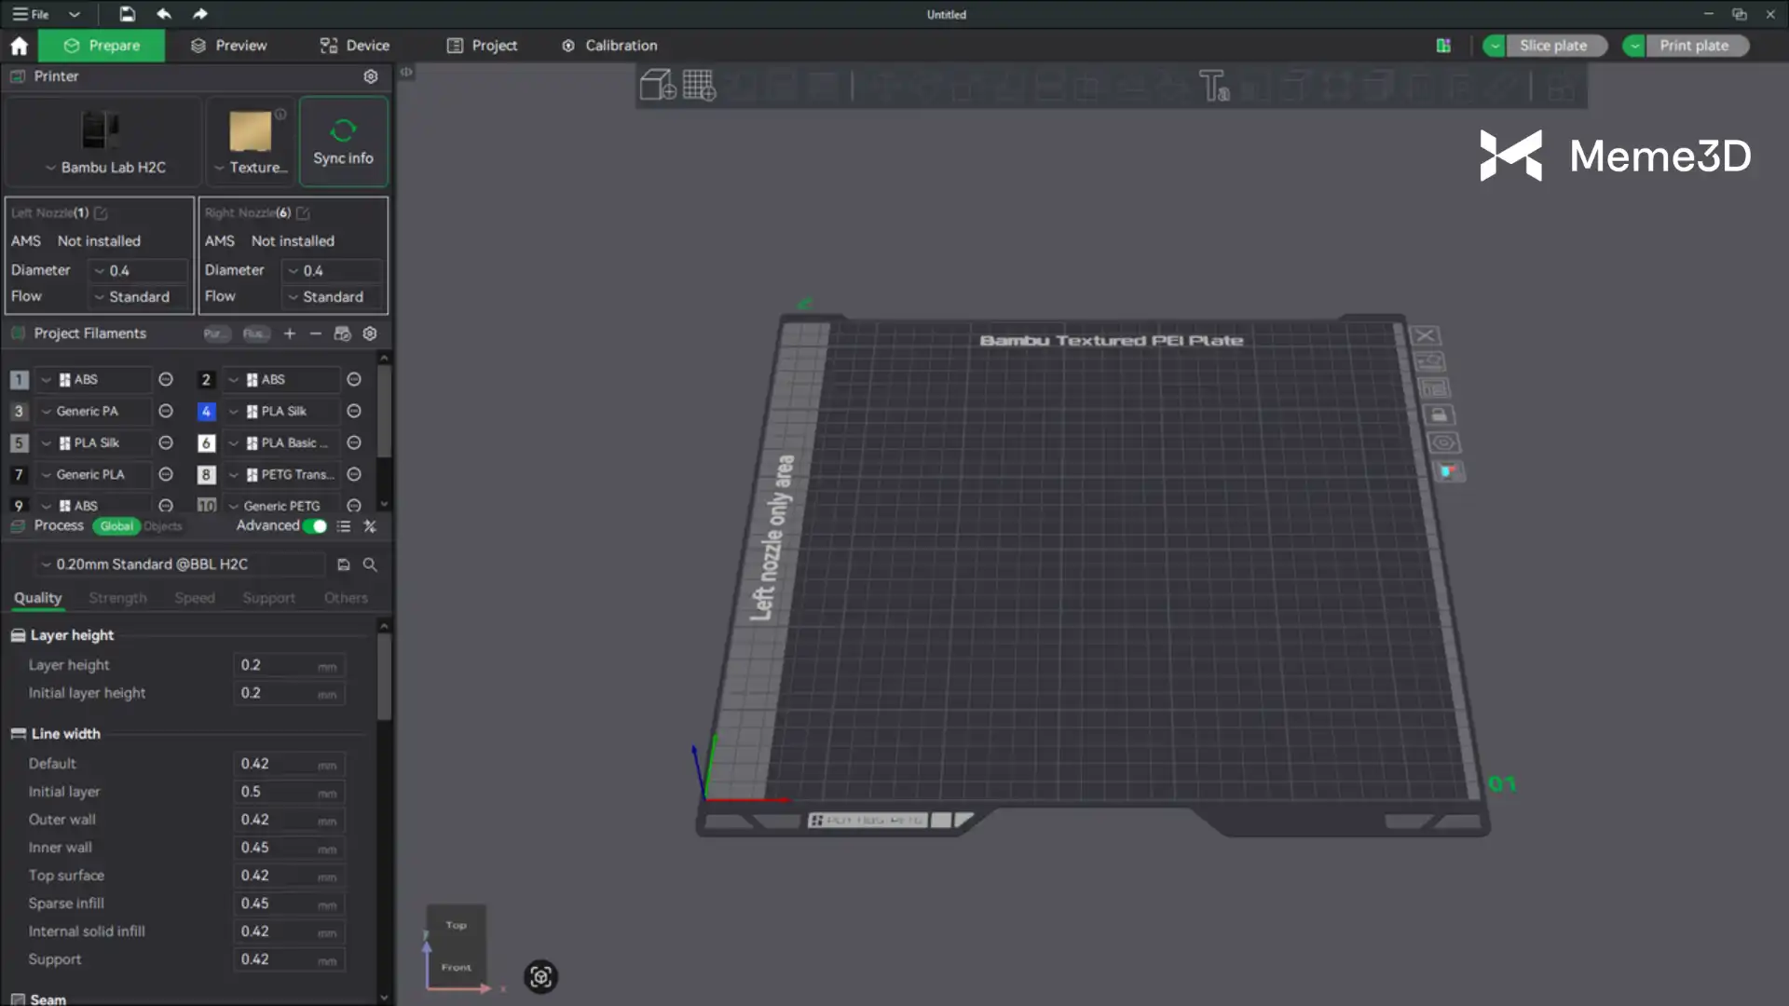Switch Process scope to Objects
This screenshot has width=1789, height=1006.
click(163, 526)
